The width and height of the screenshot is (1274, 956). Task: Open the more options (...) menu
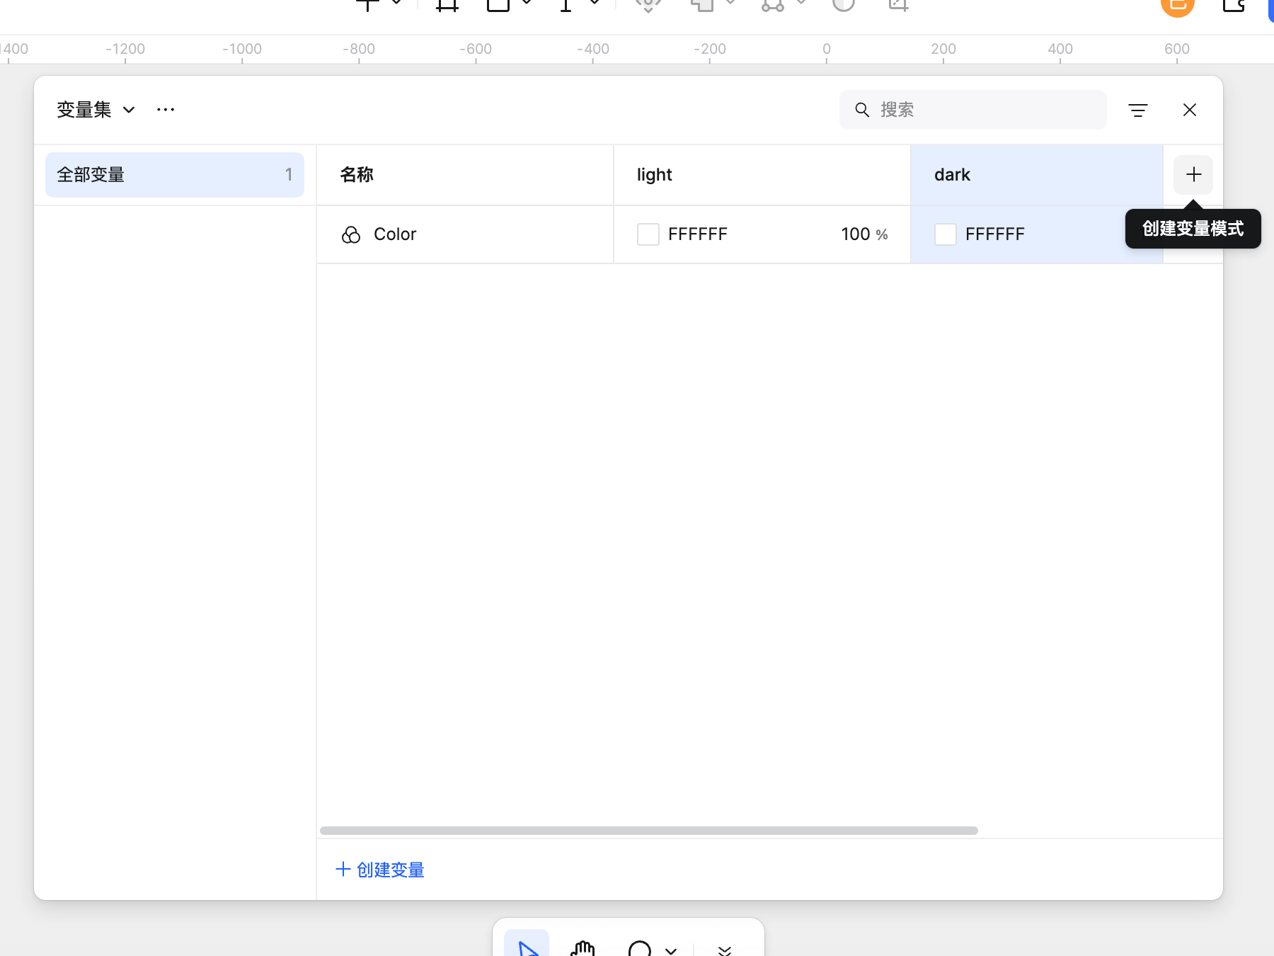click(x=166, y=110)
